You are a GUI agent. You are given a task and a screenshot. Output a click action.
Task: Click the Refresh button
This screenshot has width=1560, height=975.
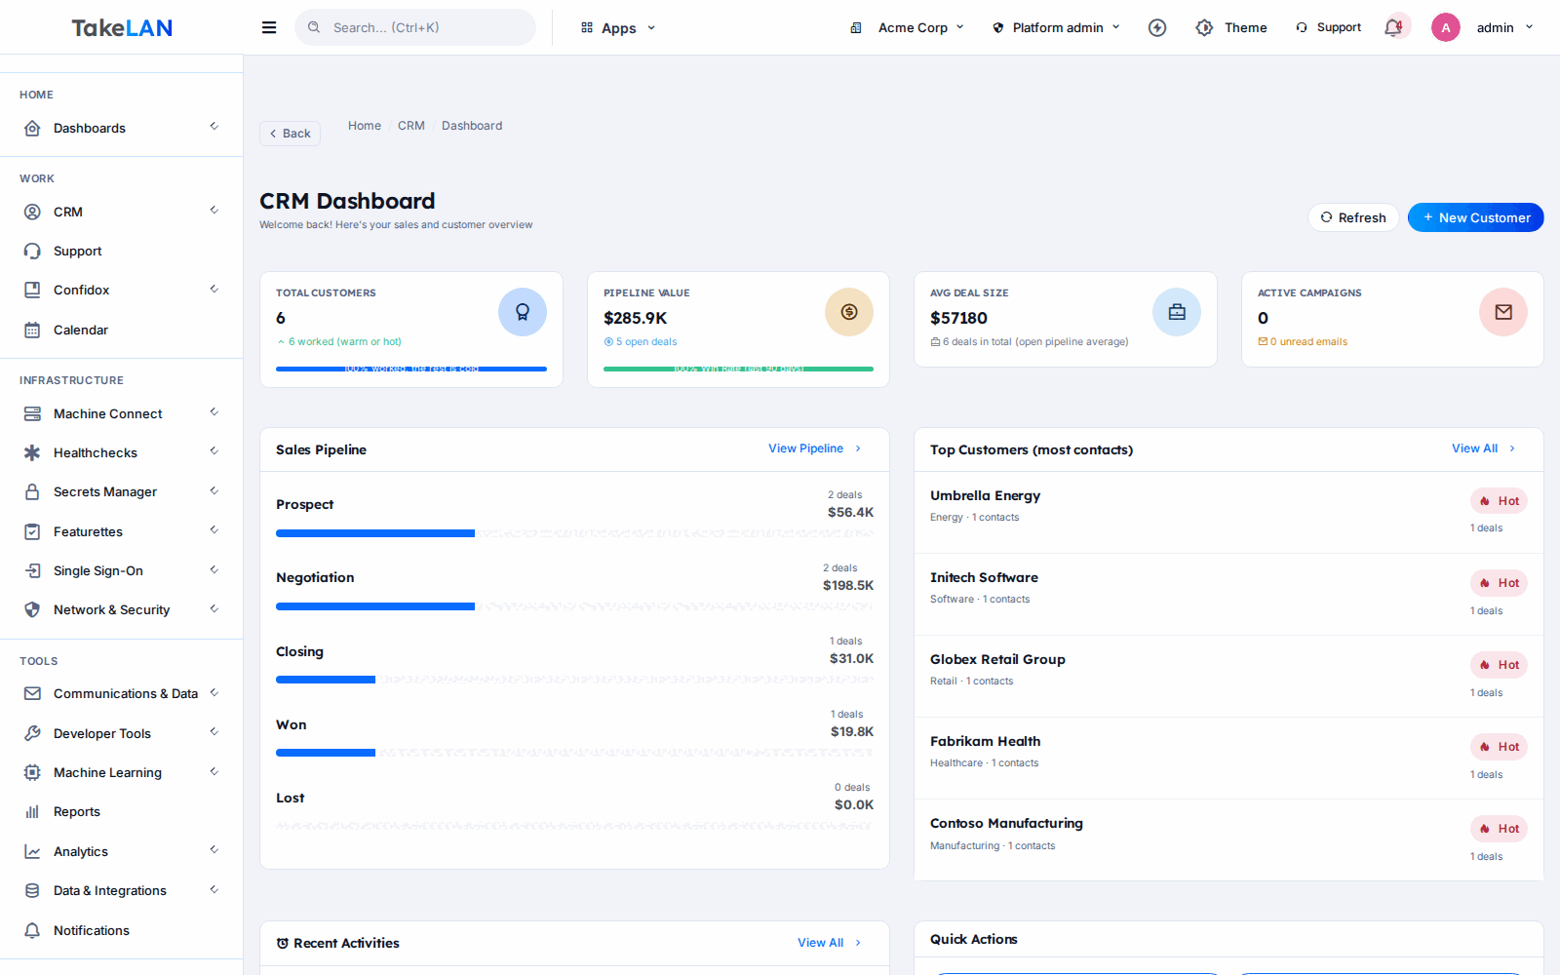point(1353,217)
